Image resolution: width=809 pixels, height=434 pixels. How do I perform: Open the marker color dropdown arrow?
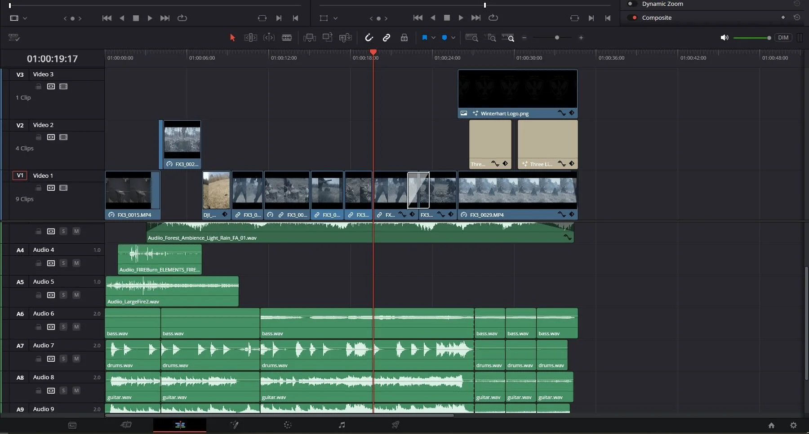click(453, 38)
